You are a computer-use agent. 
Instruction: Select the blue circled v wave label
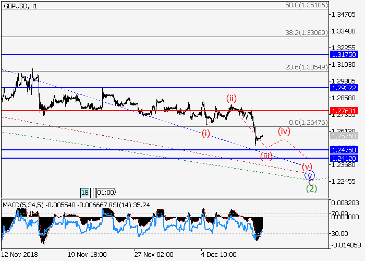click(310, 175)
